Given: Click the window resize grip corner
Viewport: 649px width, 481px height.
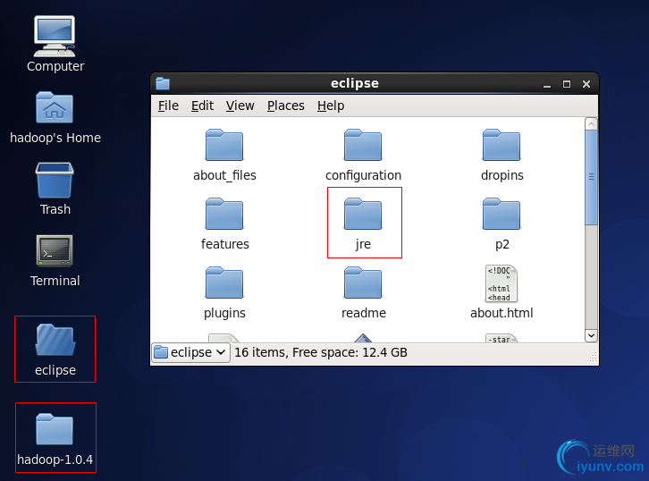Looking at the screenshot, I should (593, 358).
